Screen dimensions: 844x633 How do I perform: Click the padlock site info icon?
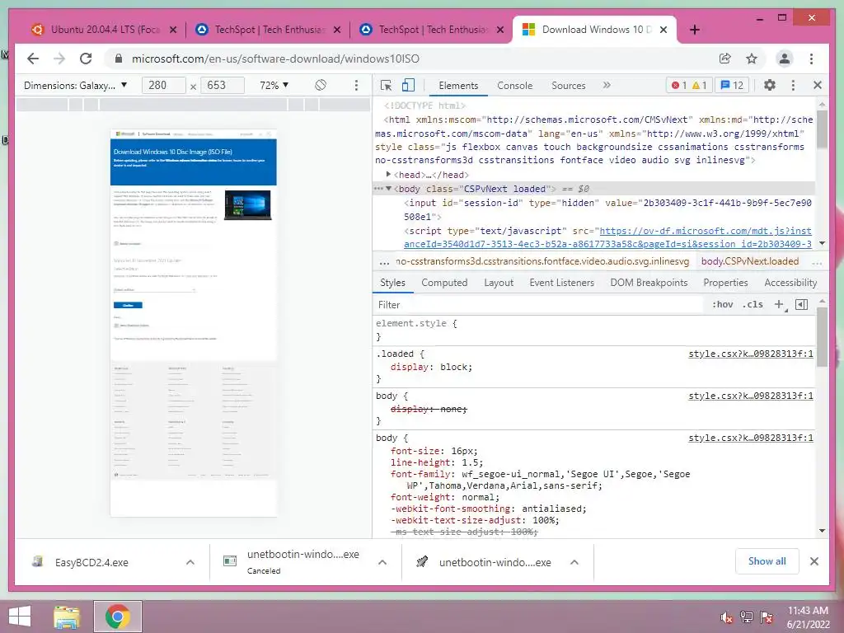click(x=119, y=59)
